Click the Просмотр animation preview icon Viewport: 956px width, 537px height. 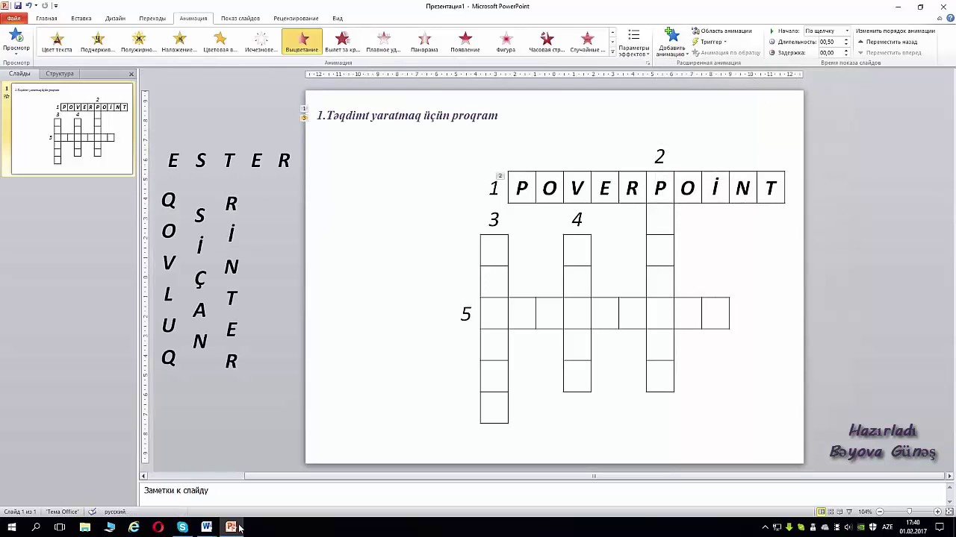point(16,37)
